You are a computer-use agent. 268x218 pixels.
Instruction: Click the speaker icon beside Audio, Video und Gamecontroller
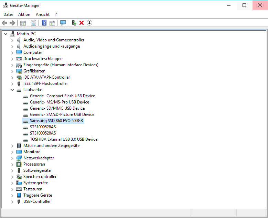(19, 40)
